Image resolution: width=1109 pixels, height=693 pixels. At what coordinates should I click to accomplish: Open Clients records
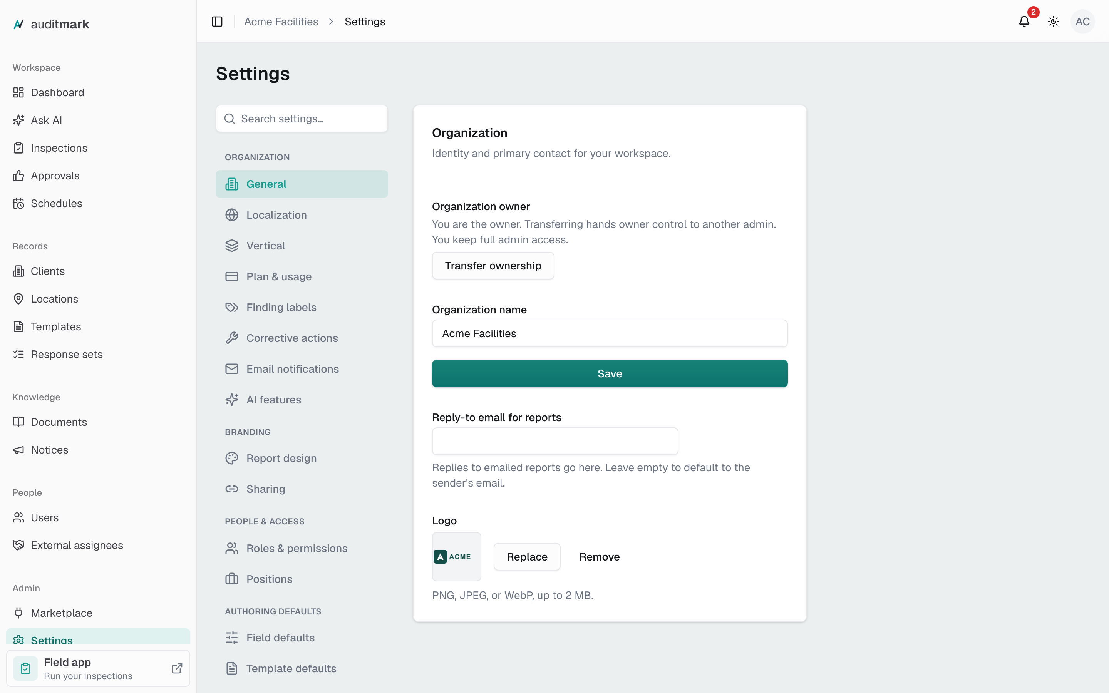[98, 271]
